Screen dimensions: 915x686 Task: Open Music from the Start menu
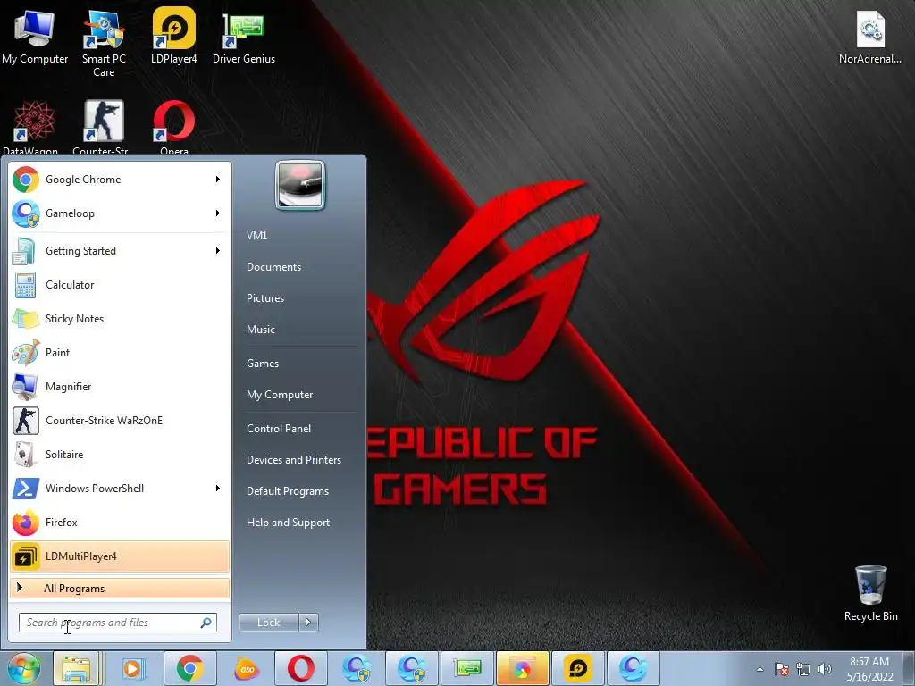point(260,330)
